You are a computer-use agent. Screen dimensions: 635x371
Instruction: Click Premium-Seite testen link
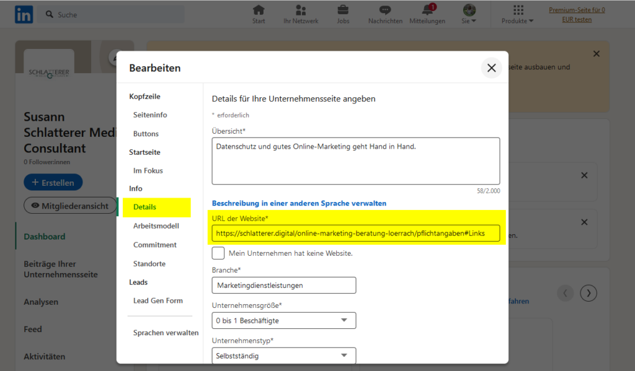(x=576, y=14)
